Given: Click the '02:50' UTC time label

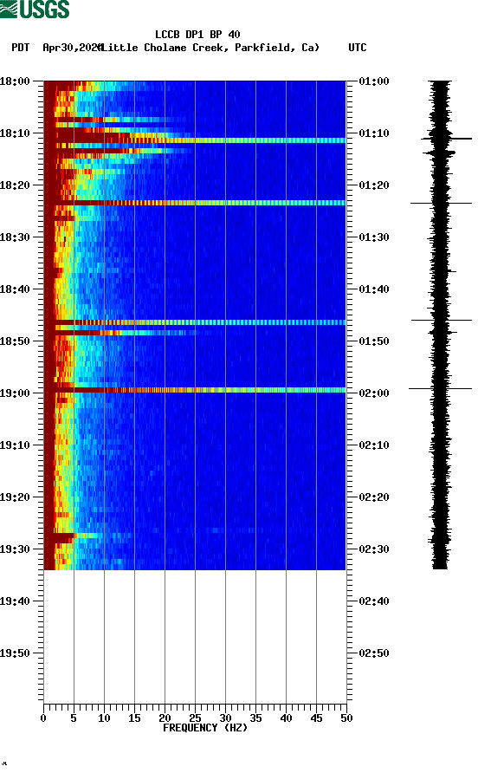Looking at the screenshot, I should [x=374, y=653].
